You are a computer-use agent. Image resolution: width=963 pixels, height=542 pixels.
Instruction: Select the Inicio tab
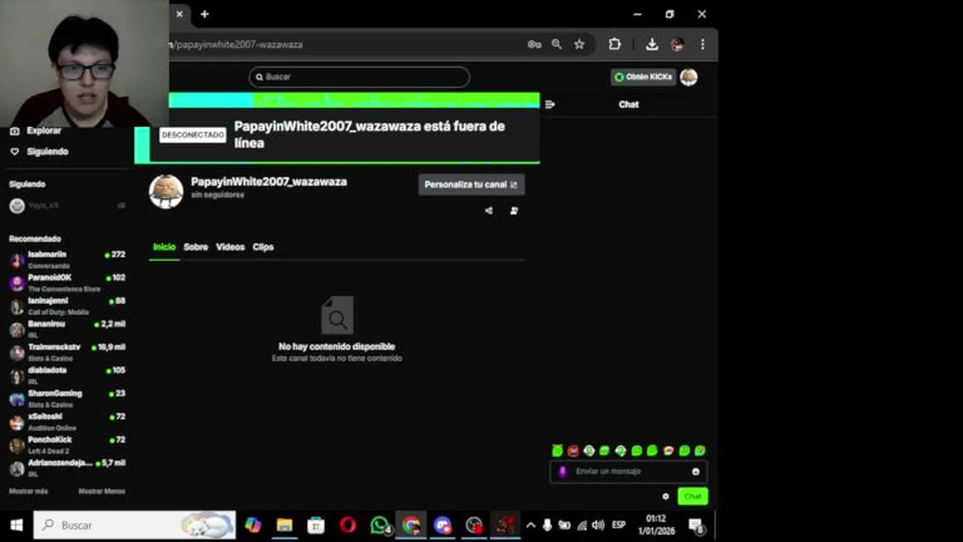coord(164,247)
